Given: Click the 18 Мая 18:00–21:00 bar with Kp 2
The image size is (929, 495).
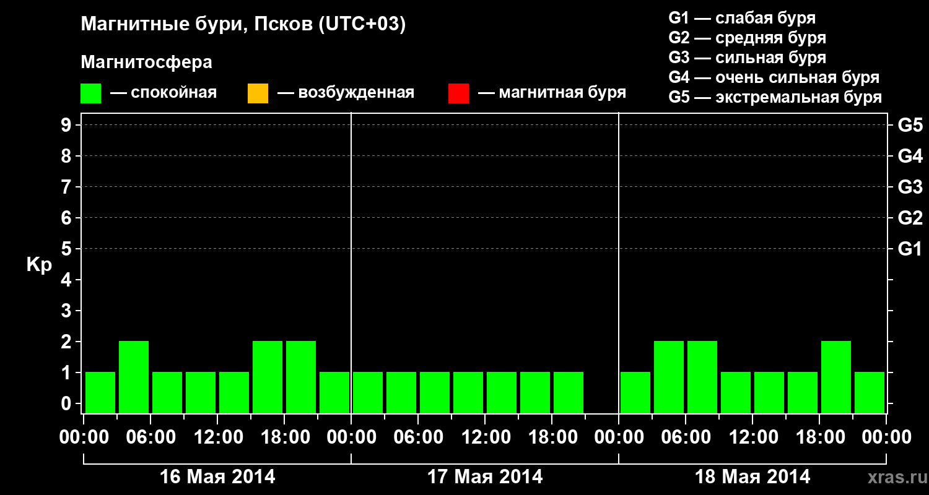Looking at the screenshot, I should point(836,377).
